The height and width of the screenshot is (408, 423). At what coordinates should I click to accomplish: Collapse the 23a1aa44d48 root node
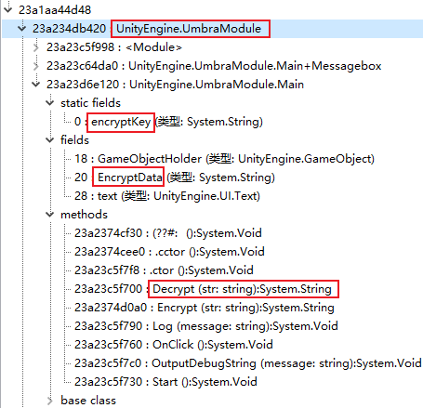8,9
